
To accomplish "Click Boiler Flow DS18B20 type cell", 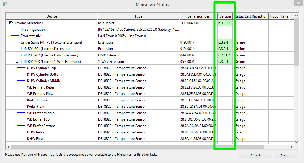I will 138,106.
